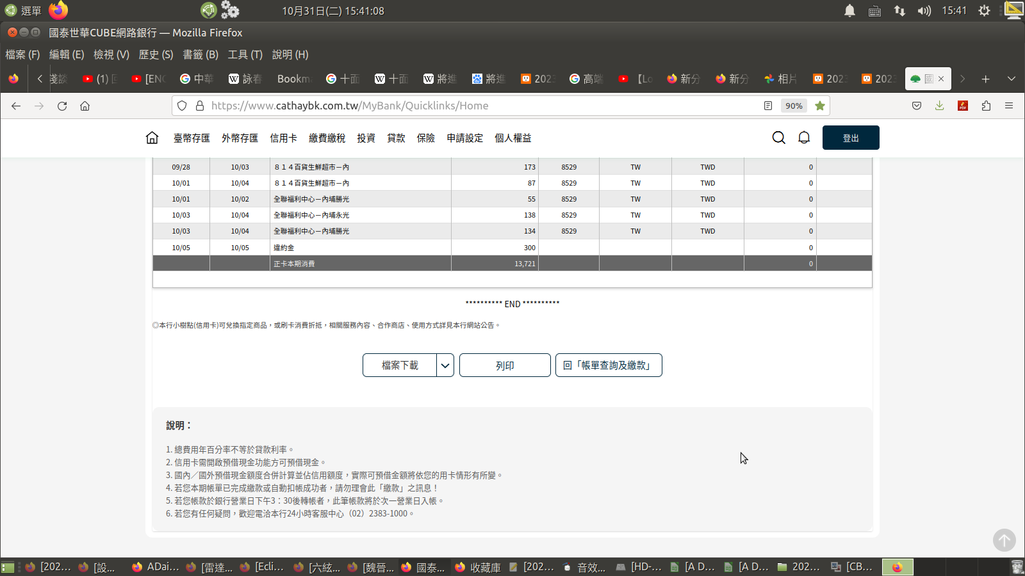Open 收藏庫 window in the taskbar
Image resolution: width=1025 pixels, height=576 pixels.
pyautogui.click(x=478, y=567)
